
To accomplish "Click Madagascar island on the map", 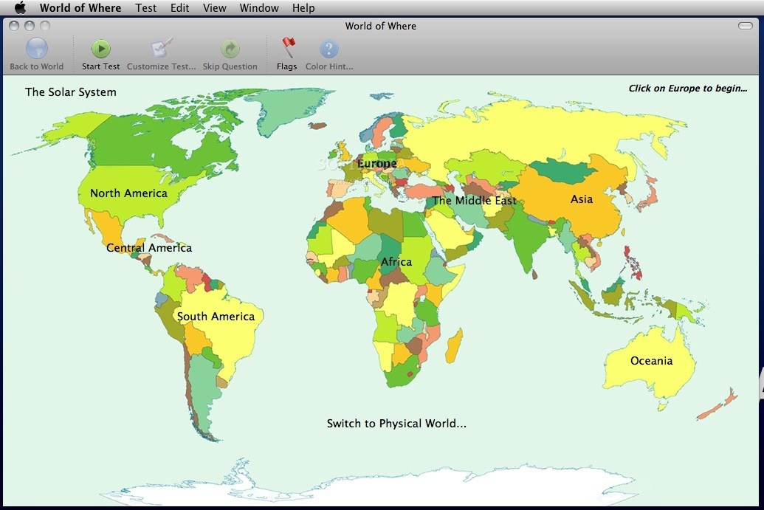I will pos(454,346).
